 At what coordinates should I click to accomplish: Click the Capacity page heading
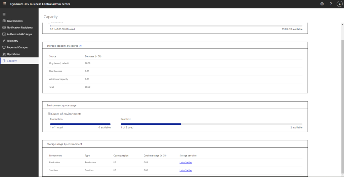(50, 17)
